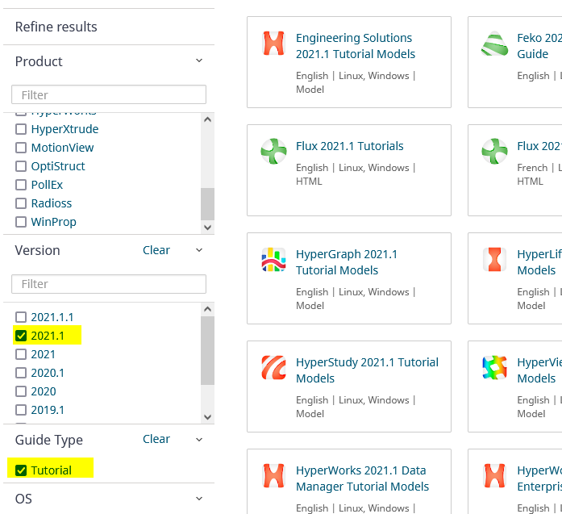Click the Version list scroll down arrow

click(x=207, y=417)
